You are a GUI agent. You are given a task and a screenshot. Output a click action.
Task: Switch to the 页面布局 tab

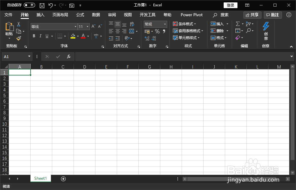point(60,15)
